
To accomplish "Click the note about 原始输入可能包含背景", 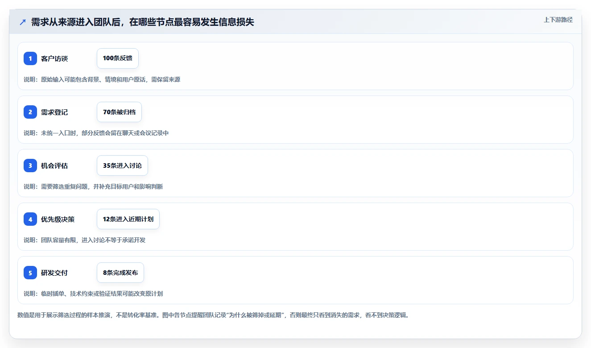I will (102, 79).
